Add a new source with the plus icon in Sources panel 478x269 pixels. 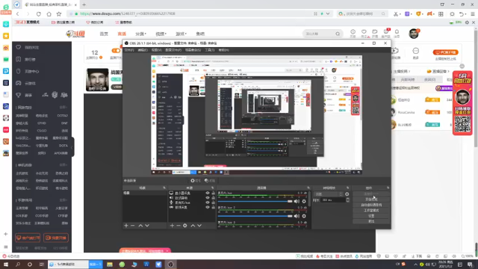(x=172, y=226)
